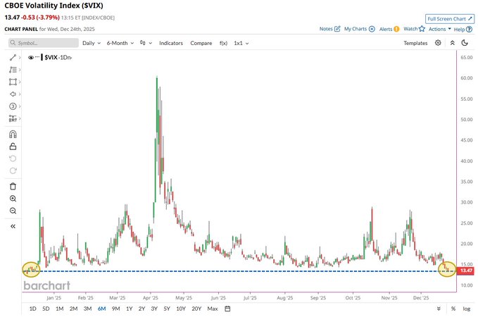Screen dimensions: 478x317
Task: Select the 9M time range
Action: (x=115, y=309)
